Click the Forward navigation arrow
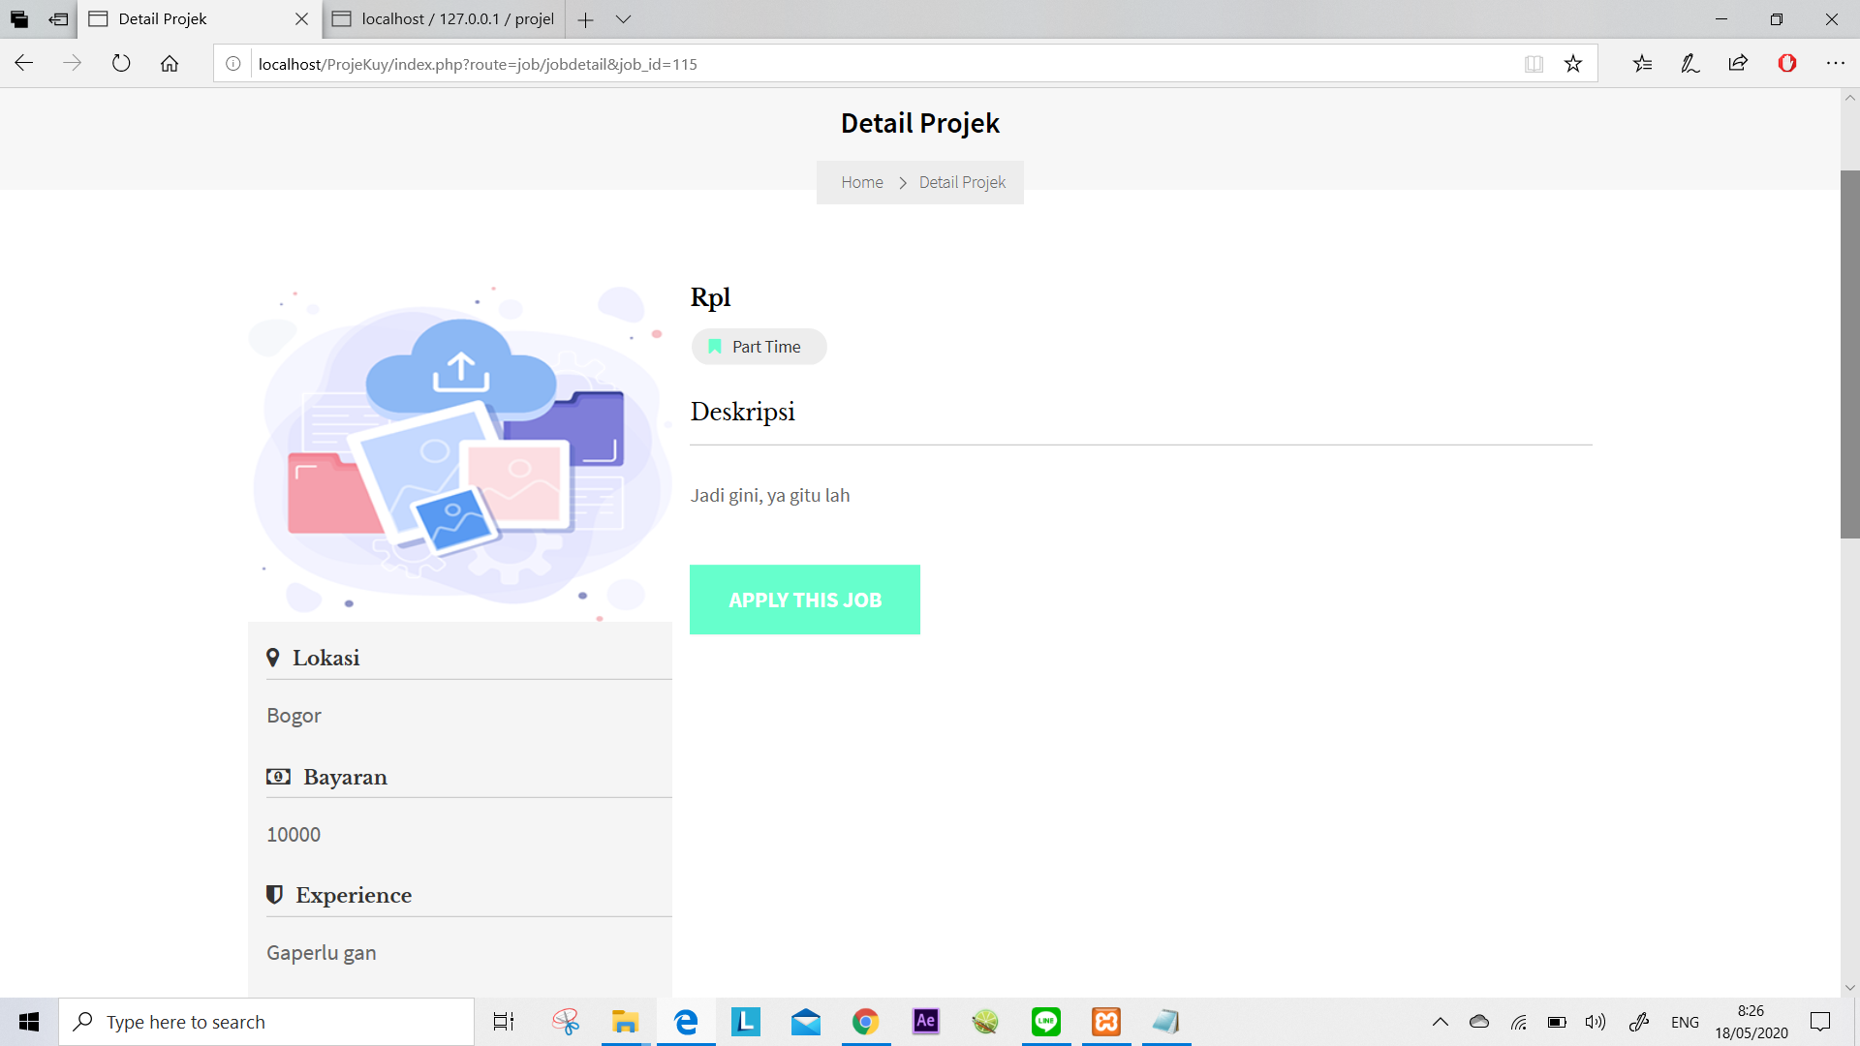Screen dimensions: 1860x1046 pos(73,64)
